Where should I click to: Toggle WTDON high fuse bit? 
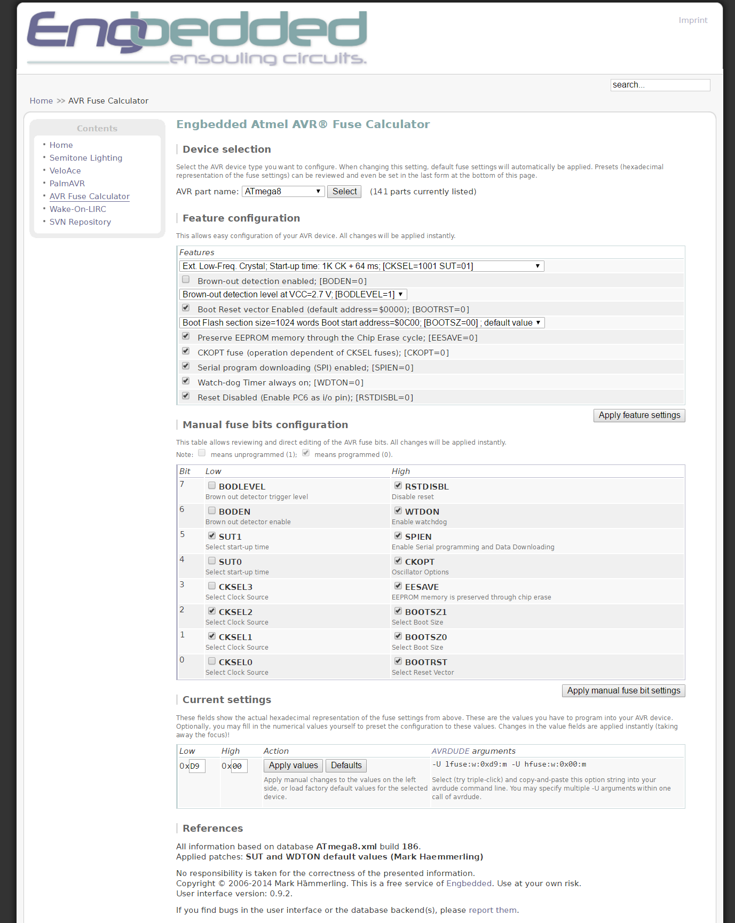click(398, 511)
